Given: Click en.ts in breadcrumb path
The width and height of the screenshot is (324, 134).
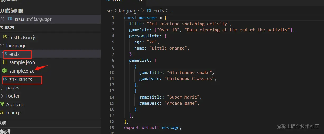Looking at the screenshot, I should coord(159,11).
